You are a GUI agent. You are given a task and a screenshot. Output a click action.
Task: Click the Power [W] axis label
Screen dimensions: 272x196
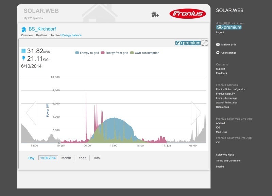pyautogui.click(x=48, y=110)
